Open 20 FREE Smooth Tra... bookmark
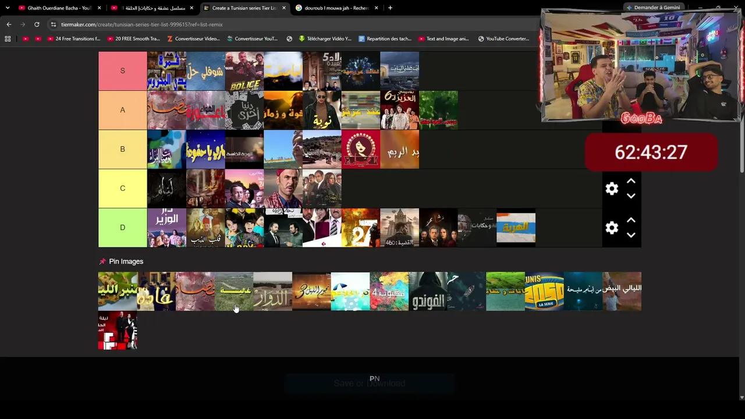Image resolution: width=745 pixels, height=419 pixels. coord(133,39)
